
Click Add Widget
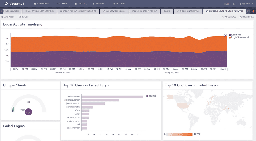[x=9, y=17]
